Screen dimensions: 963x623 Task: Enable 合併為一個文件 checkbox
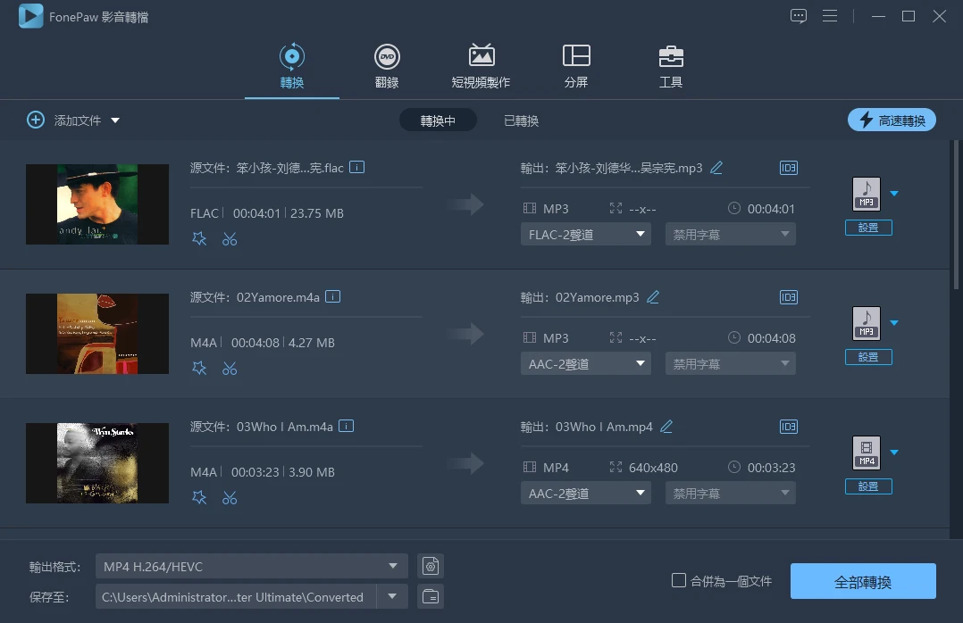[x=679, y=579]
